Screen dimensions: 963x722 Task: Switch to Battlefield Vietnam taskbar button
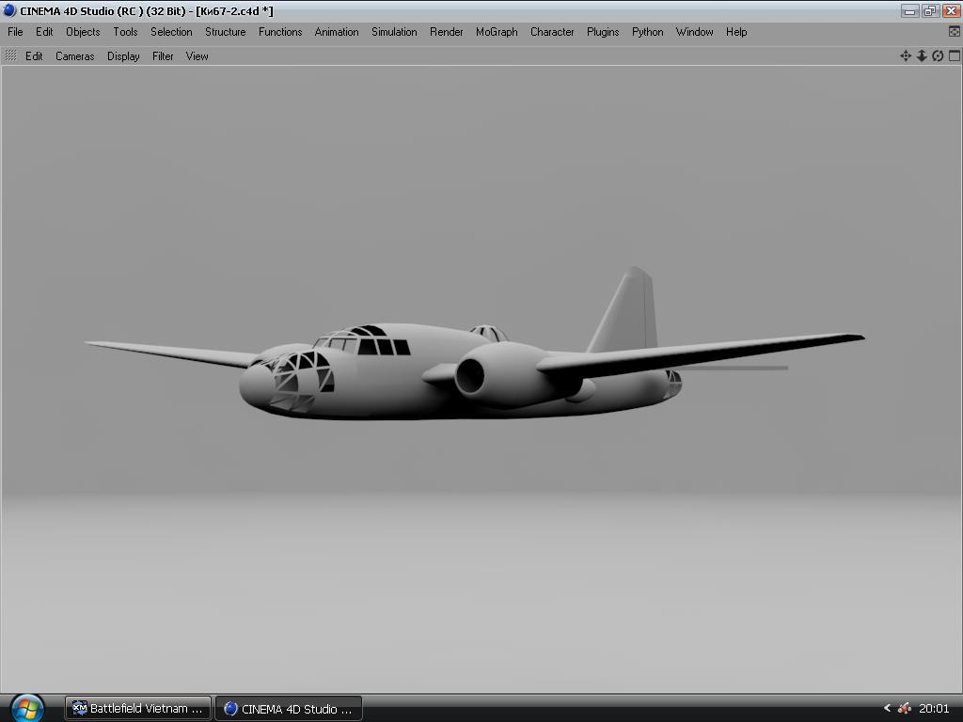138,708
